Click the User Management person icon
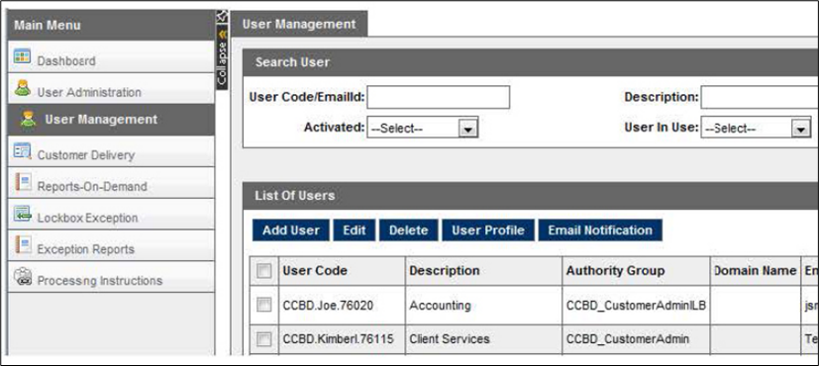This screenshot has width=819, height=366. (x=28, y=120)
